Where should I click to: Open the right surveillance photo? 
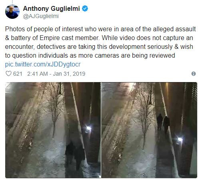point(149,130)
